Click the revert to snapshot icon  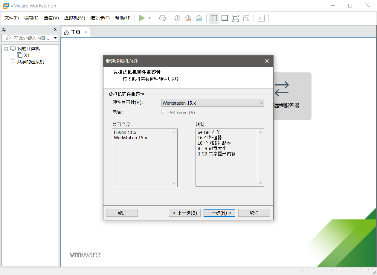(188, 18)
